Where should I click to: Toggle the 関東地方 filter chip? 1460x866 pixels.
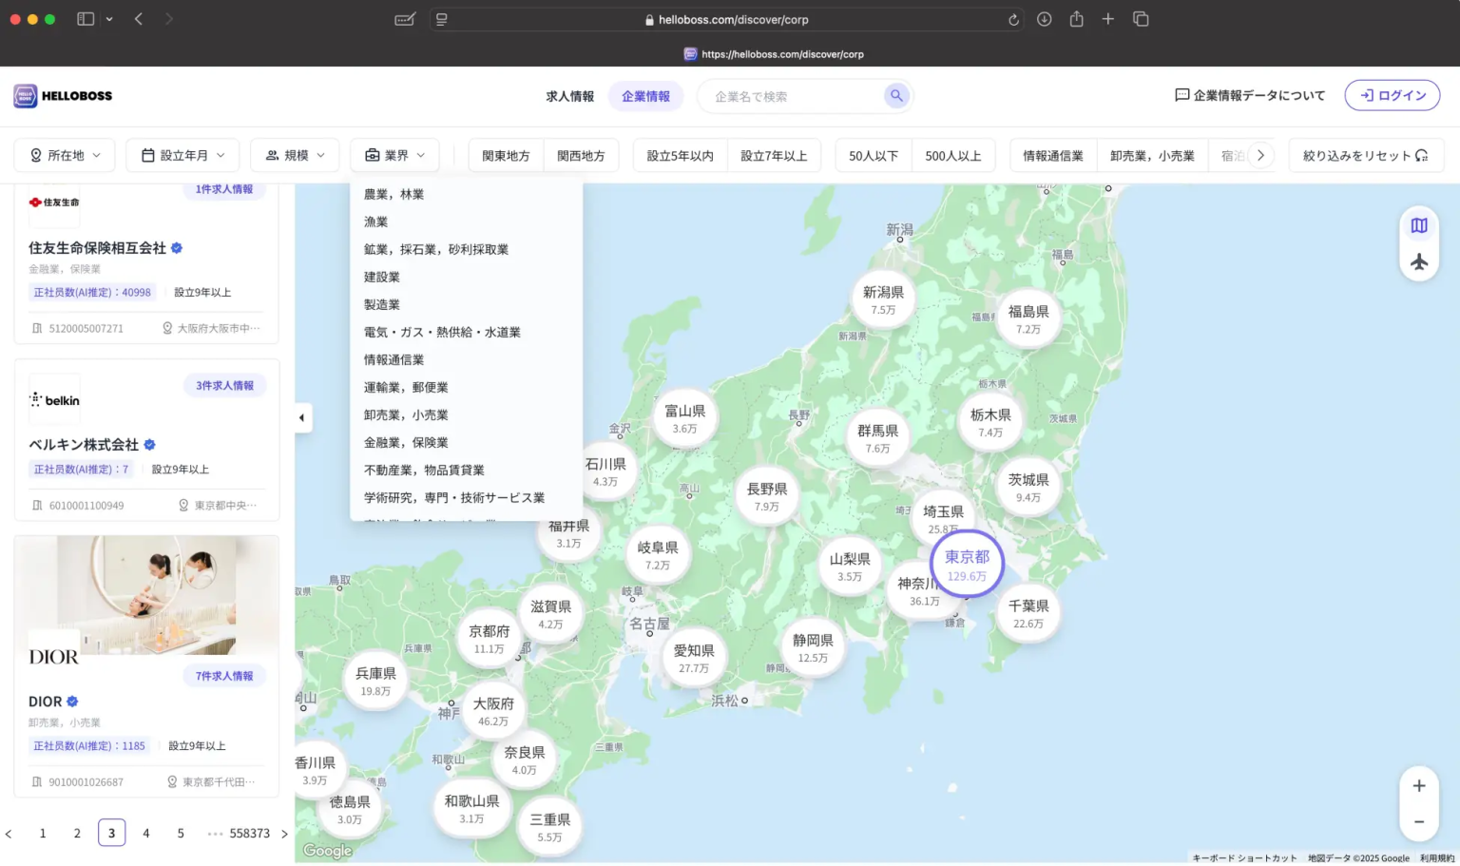(x=506, y=156)
